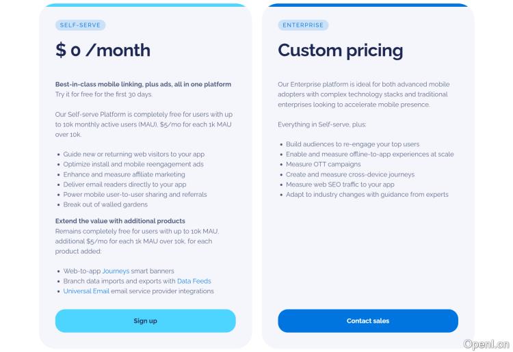
Task: Click "Extend the value with additional products" subheading
Action: [x=120, y=221]
